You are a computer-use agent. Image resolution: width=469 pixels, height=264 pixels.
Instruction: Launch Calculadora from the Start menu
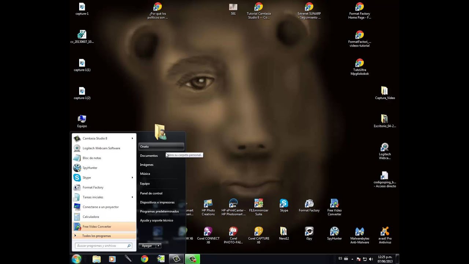tap(104, 217)
